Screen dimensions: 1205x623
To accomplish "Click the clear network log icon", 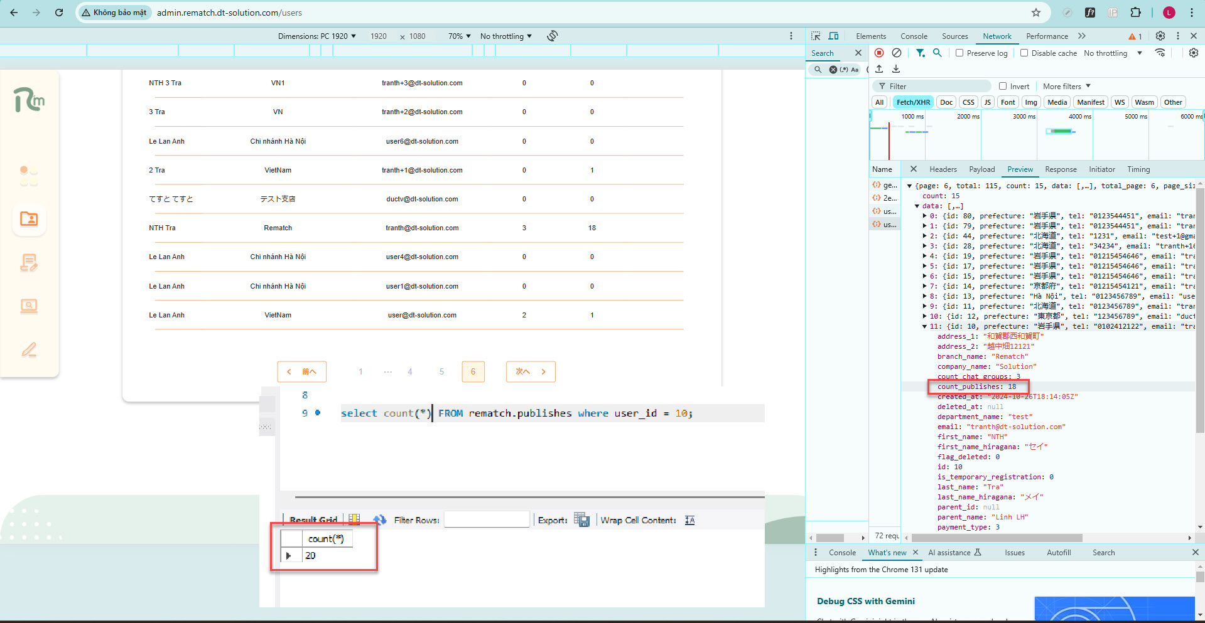I will [897, 53].
